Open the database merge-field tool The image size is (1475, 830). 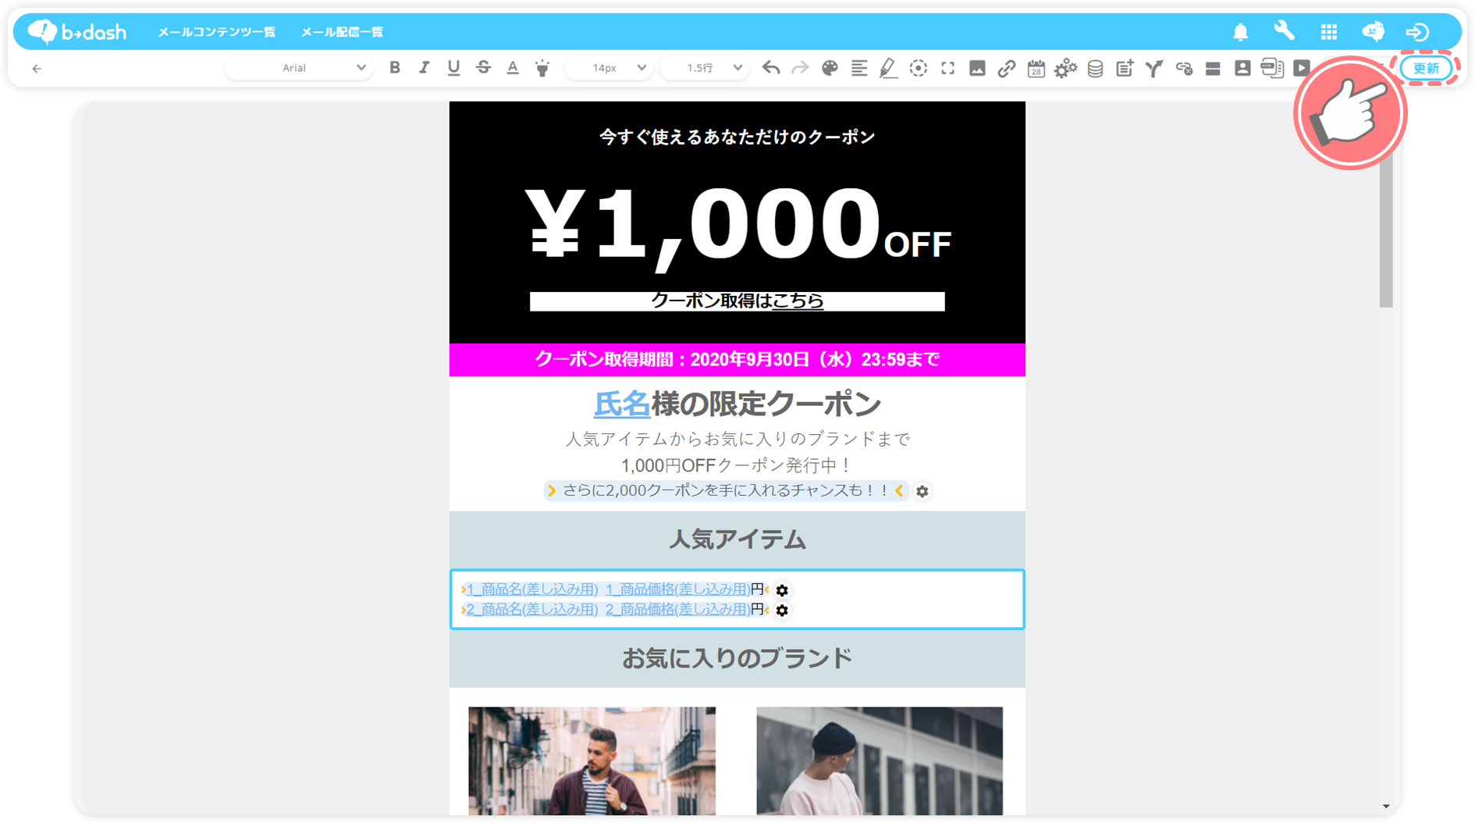[1095, 69]
